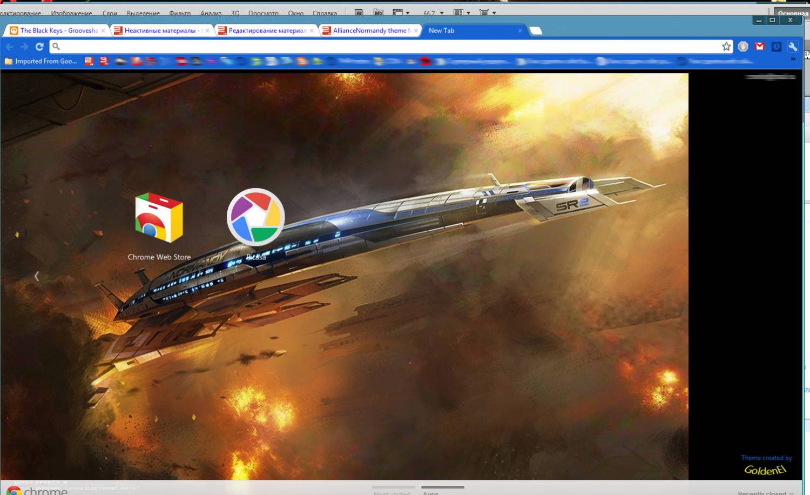Launch the Chrome Web Store app
Screen dimensions: 810x495
[159, 227]
